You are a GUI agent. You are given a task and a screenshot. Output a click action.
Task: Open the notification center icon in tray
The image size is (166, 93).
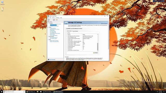(x=164, y=92)
